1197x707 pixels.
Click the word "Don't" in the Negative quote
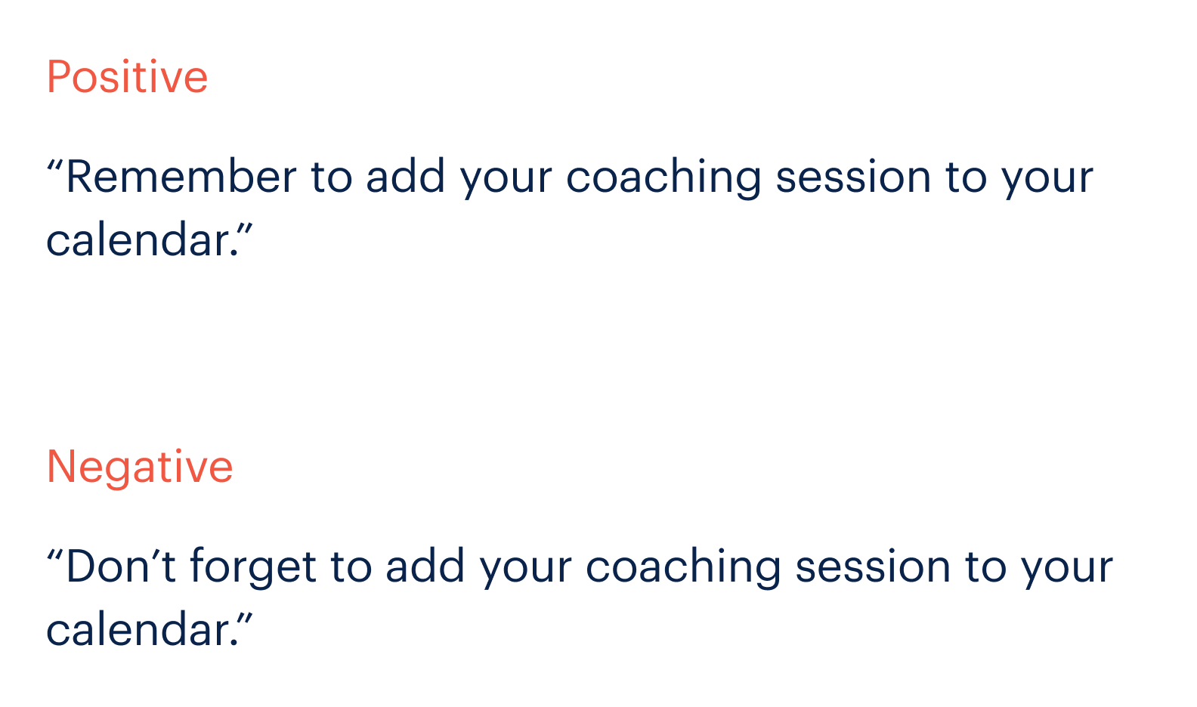[121, 567]
